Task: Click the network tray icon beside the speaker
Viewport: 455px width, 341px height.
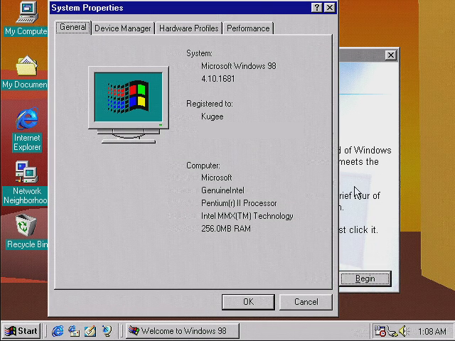Action: pyautogui.click(x=392, y=332)
